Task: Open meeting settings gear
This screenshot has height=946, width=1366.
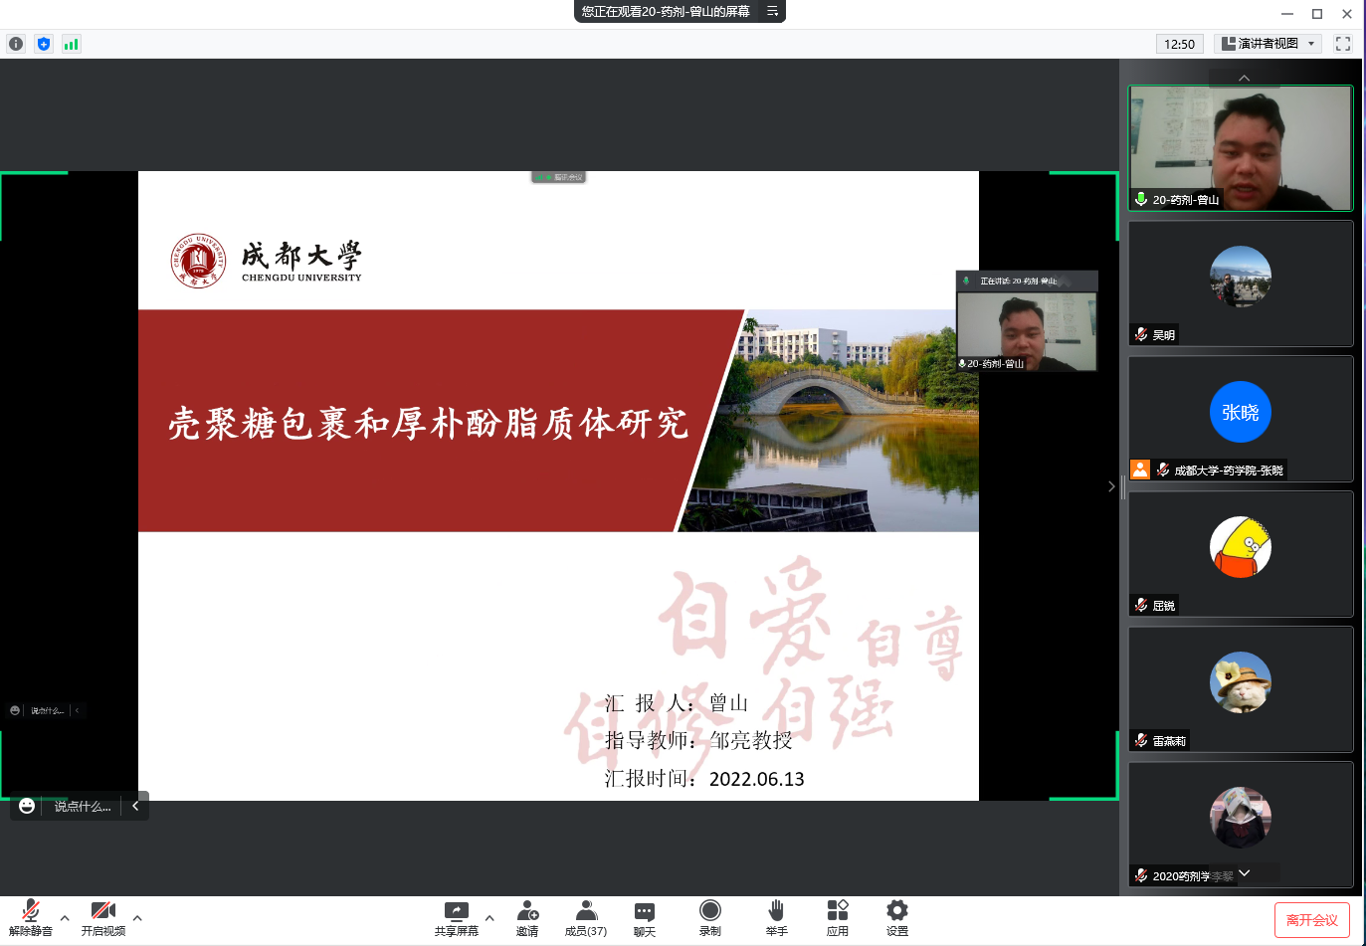Action: pos(897,918)
